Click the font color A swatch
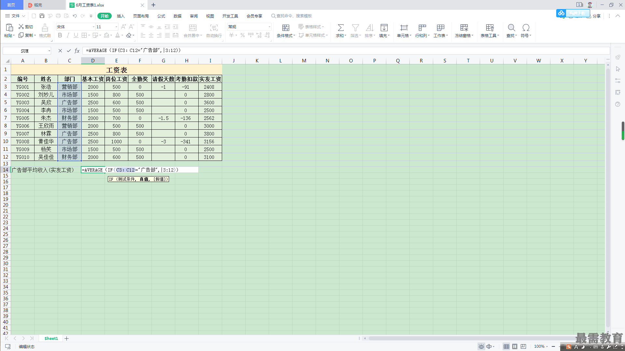 click(118, 35)
